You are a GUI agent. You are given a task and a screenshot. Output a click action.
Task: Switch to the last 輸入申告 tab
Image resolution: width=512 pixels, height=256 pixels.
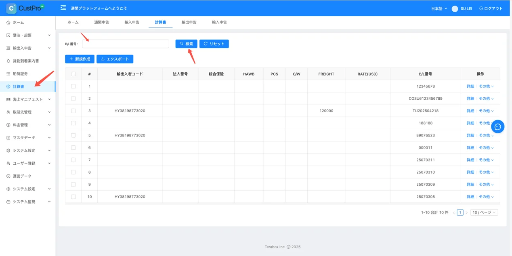click(219, 22)
